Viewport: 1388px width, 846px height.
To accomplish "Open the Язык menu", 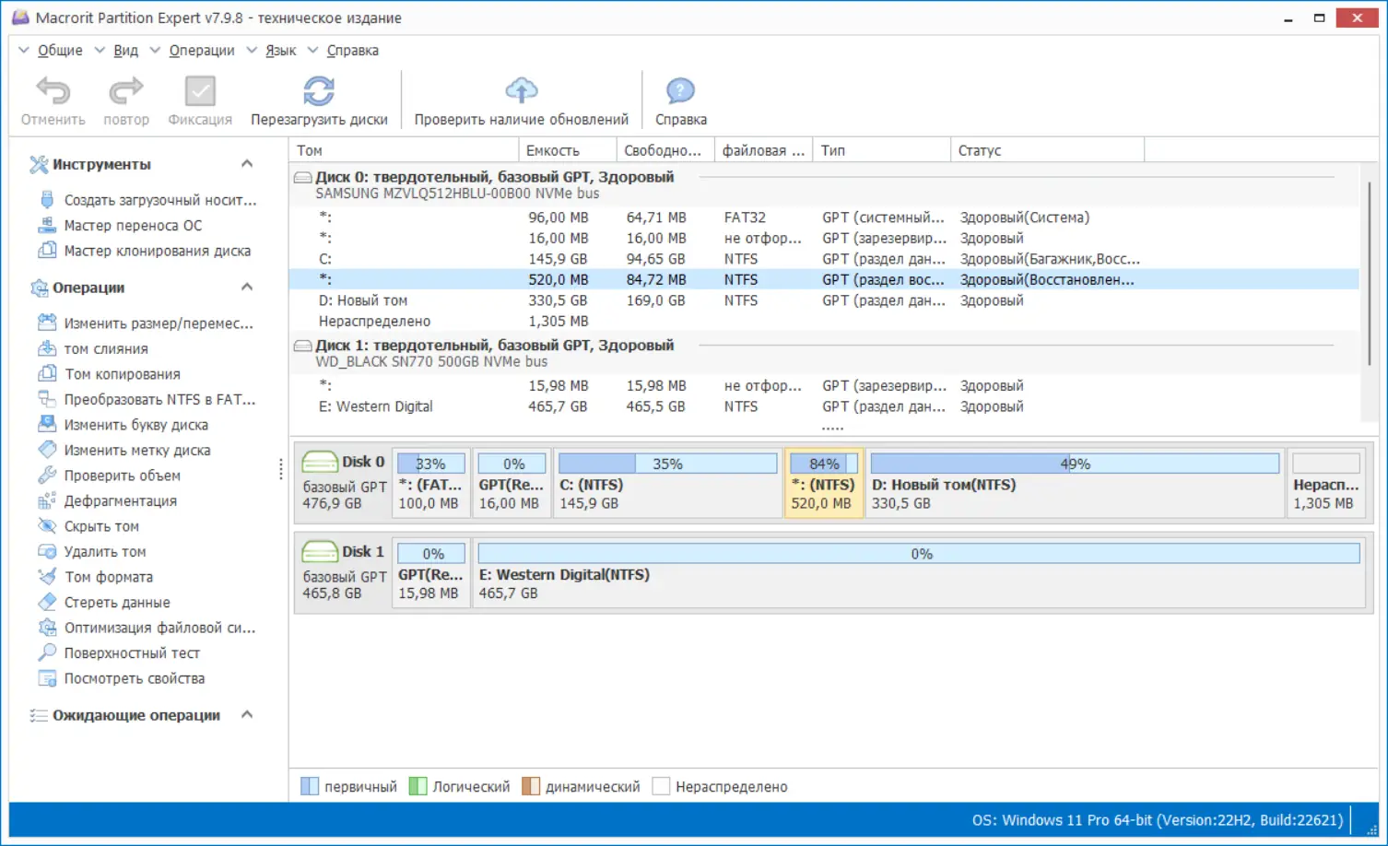I will [279, 50].
